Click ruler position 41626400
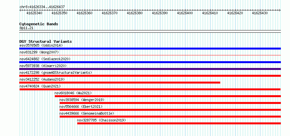Image resolution: width=290 pixels, height=136 pixels. point(185,13)
